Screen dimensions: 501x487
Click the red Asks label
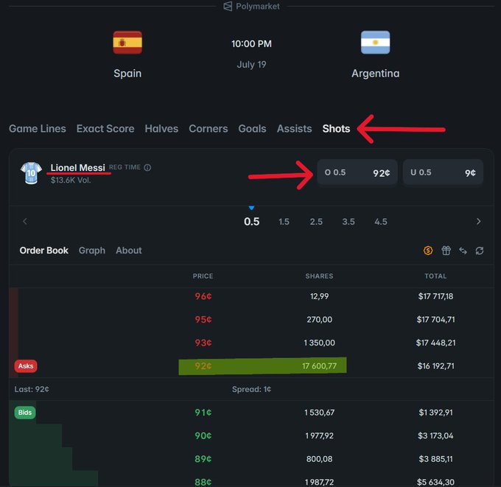26,366
